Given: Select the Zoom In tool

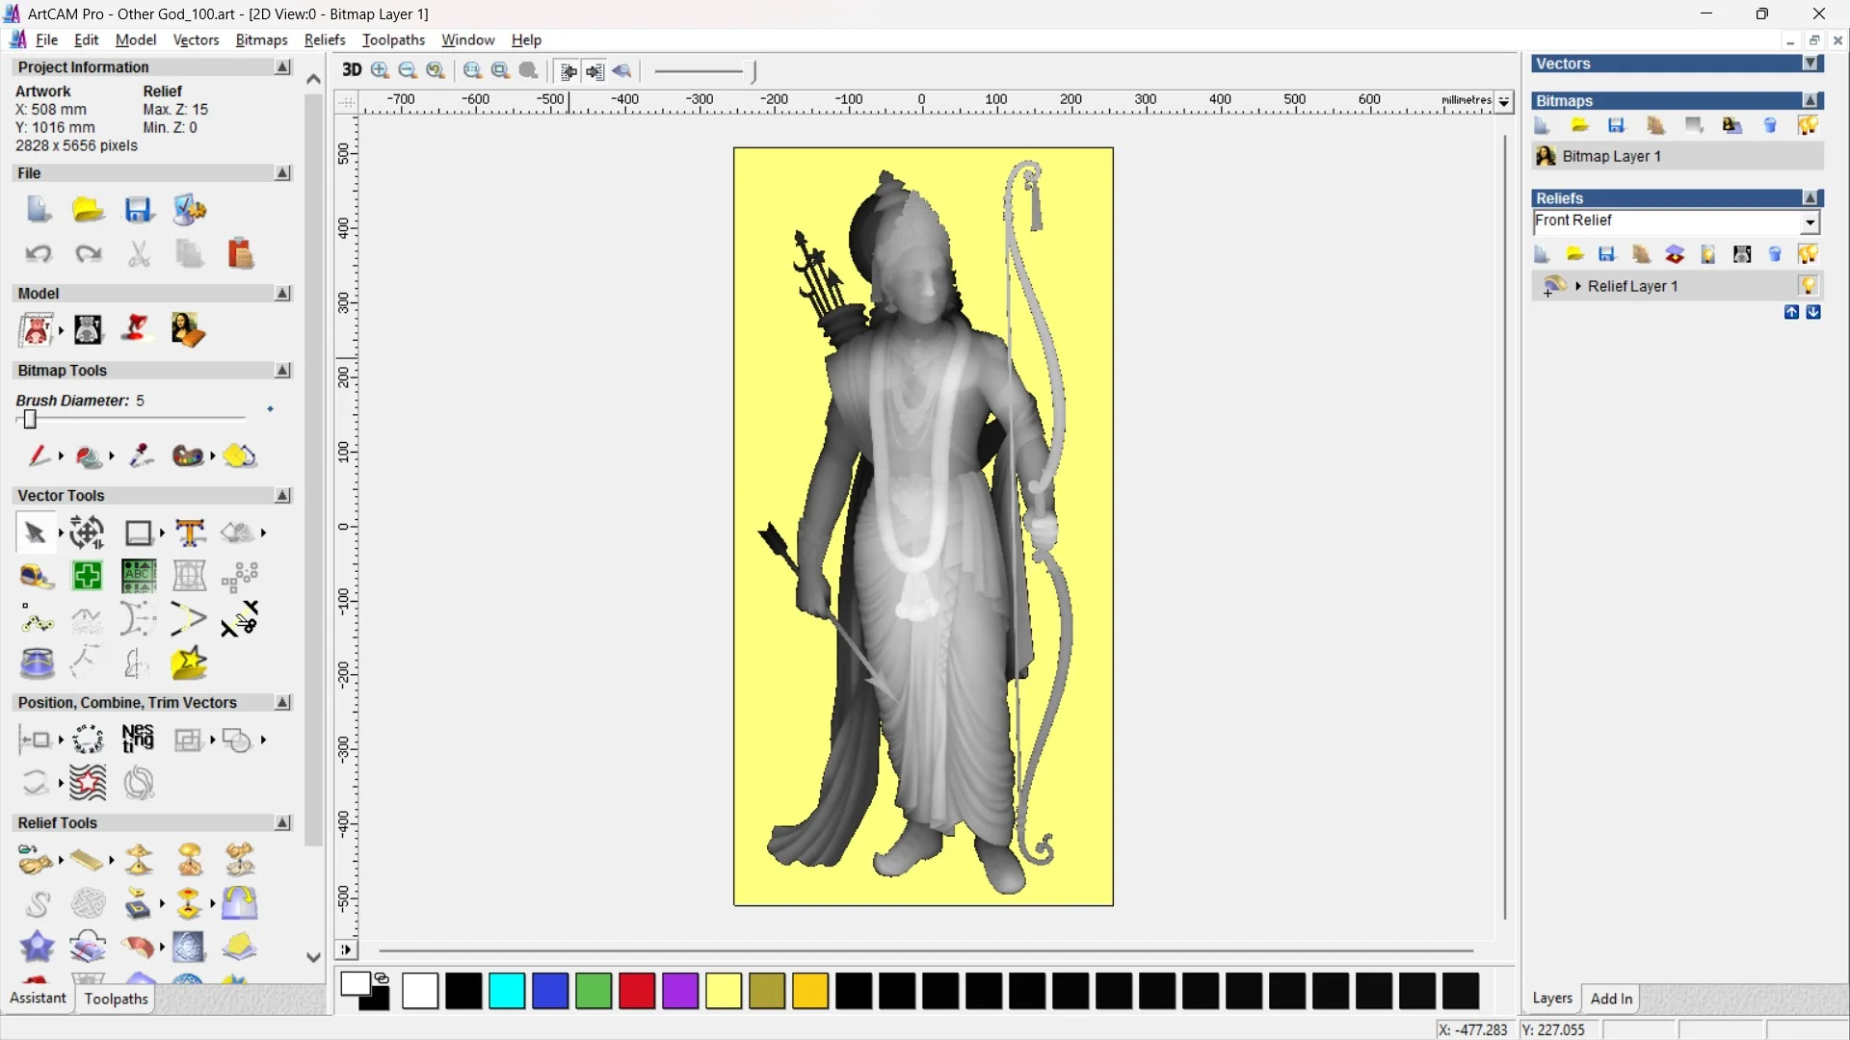Looking at the screenshot, I should [379, 70].
